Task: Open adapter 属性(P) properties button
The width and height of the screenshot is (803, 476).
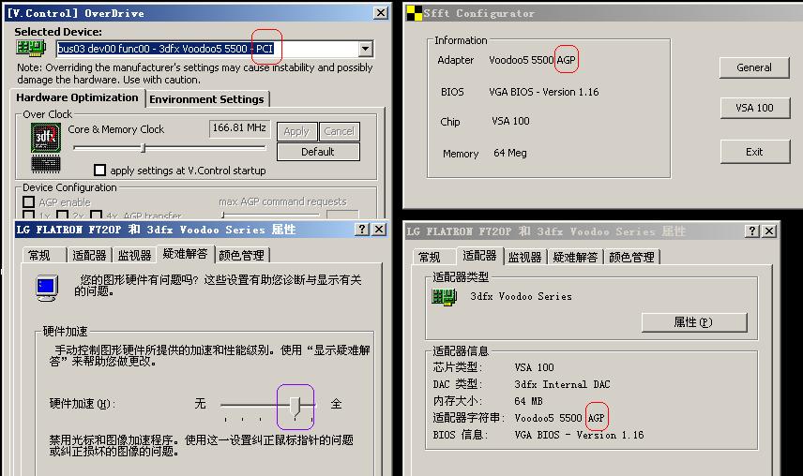Action: tap(693, 322)
